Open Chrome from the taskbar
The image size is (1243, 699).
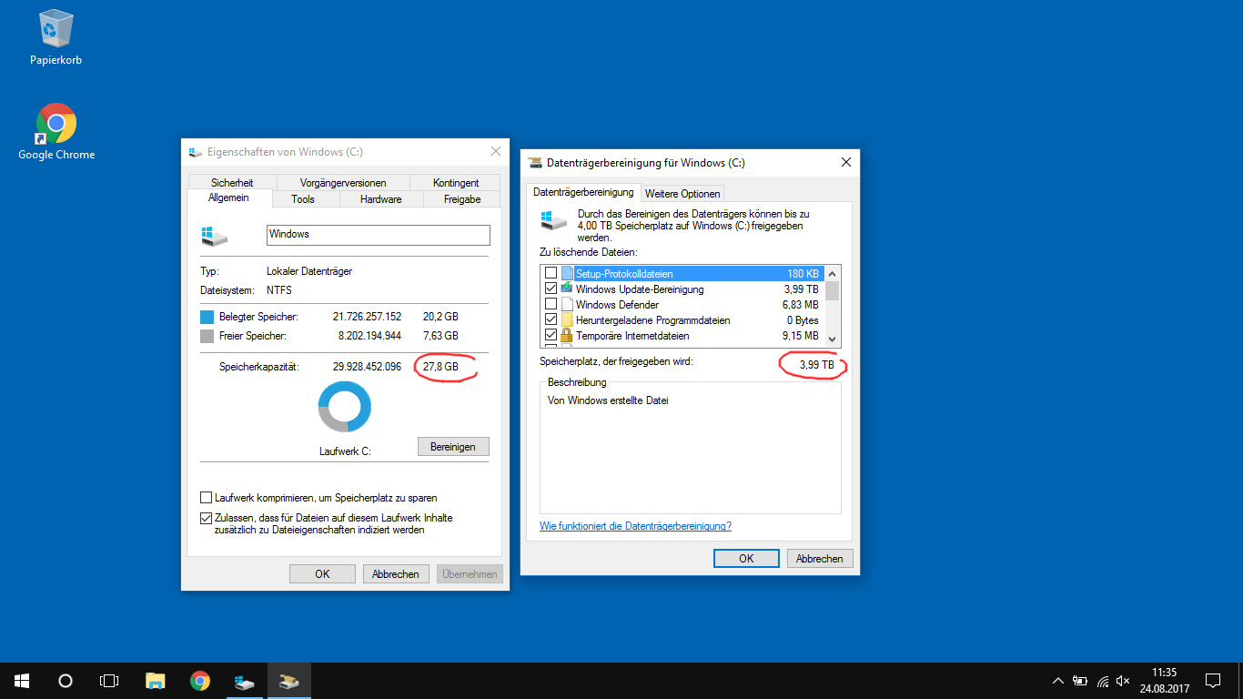pos(200,681)
